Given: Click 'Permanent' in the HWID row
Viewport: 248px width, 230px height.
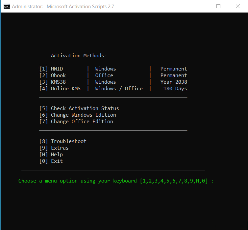Looking at the screenshot, I should pos(174,69).
